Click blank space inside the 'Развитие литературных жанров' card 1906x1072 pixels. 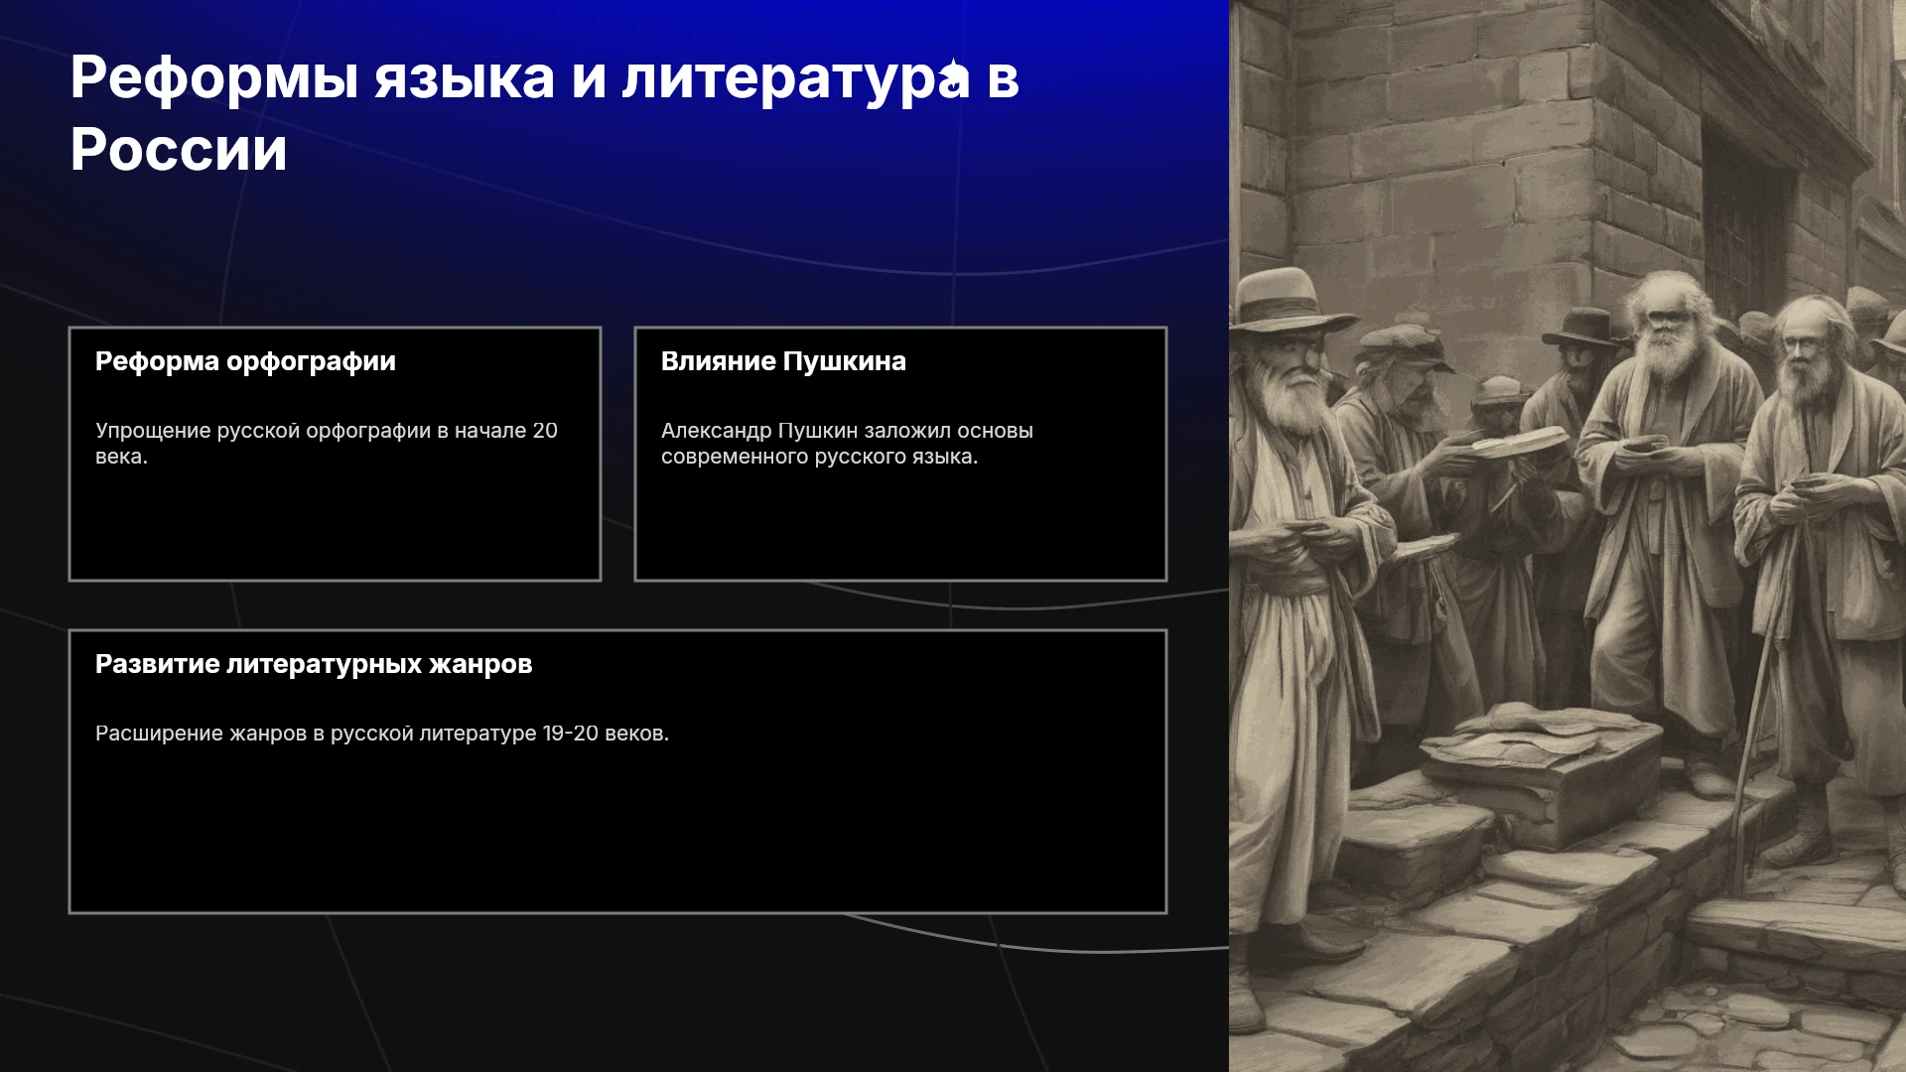[x=617, y=834]
